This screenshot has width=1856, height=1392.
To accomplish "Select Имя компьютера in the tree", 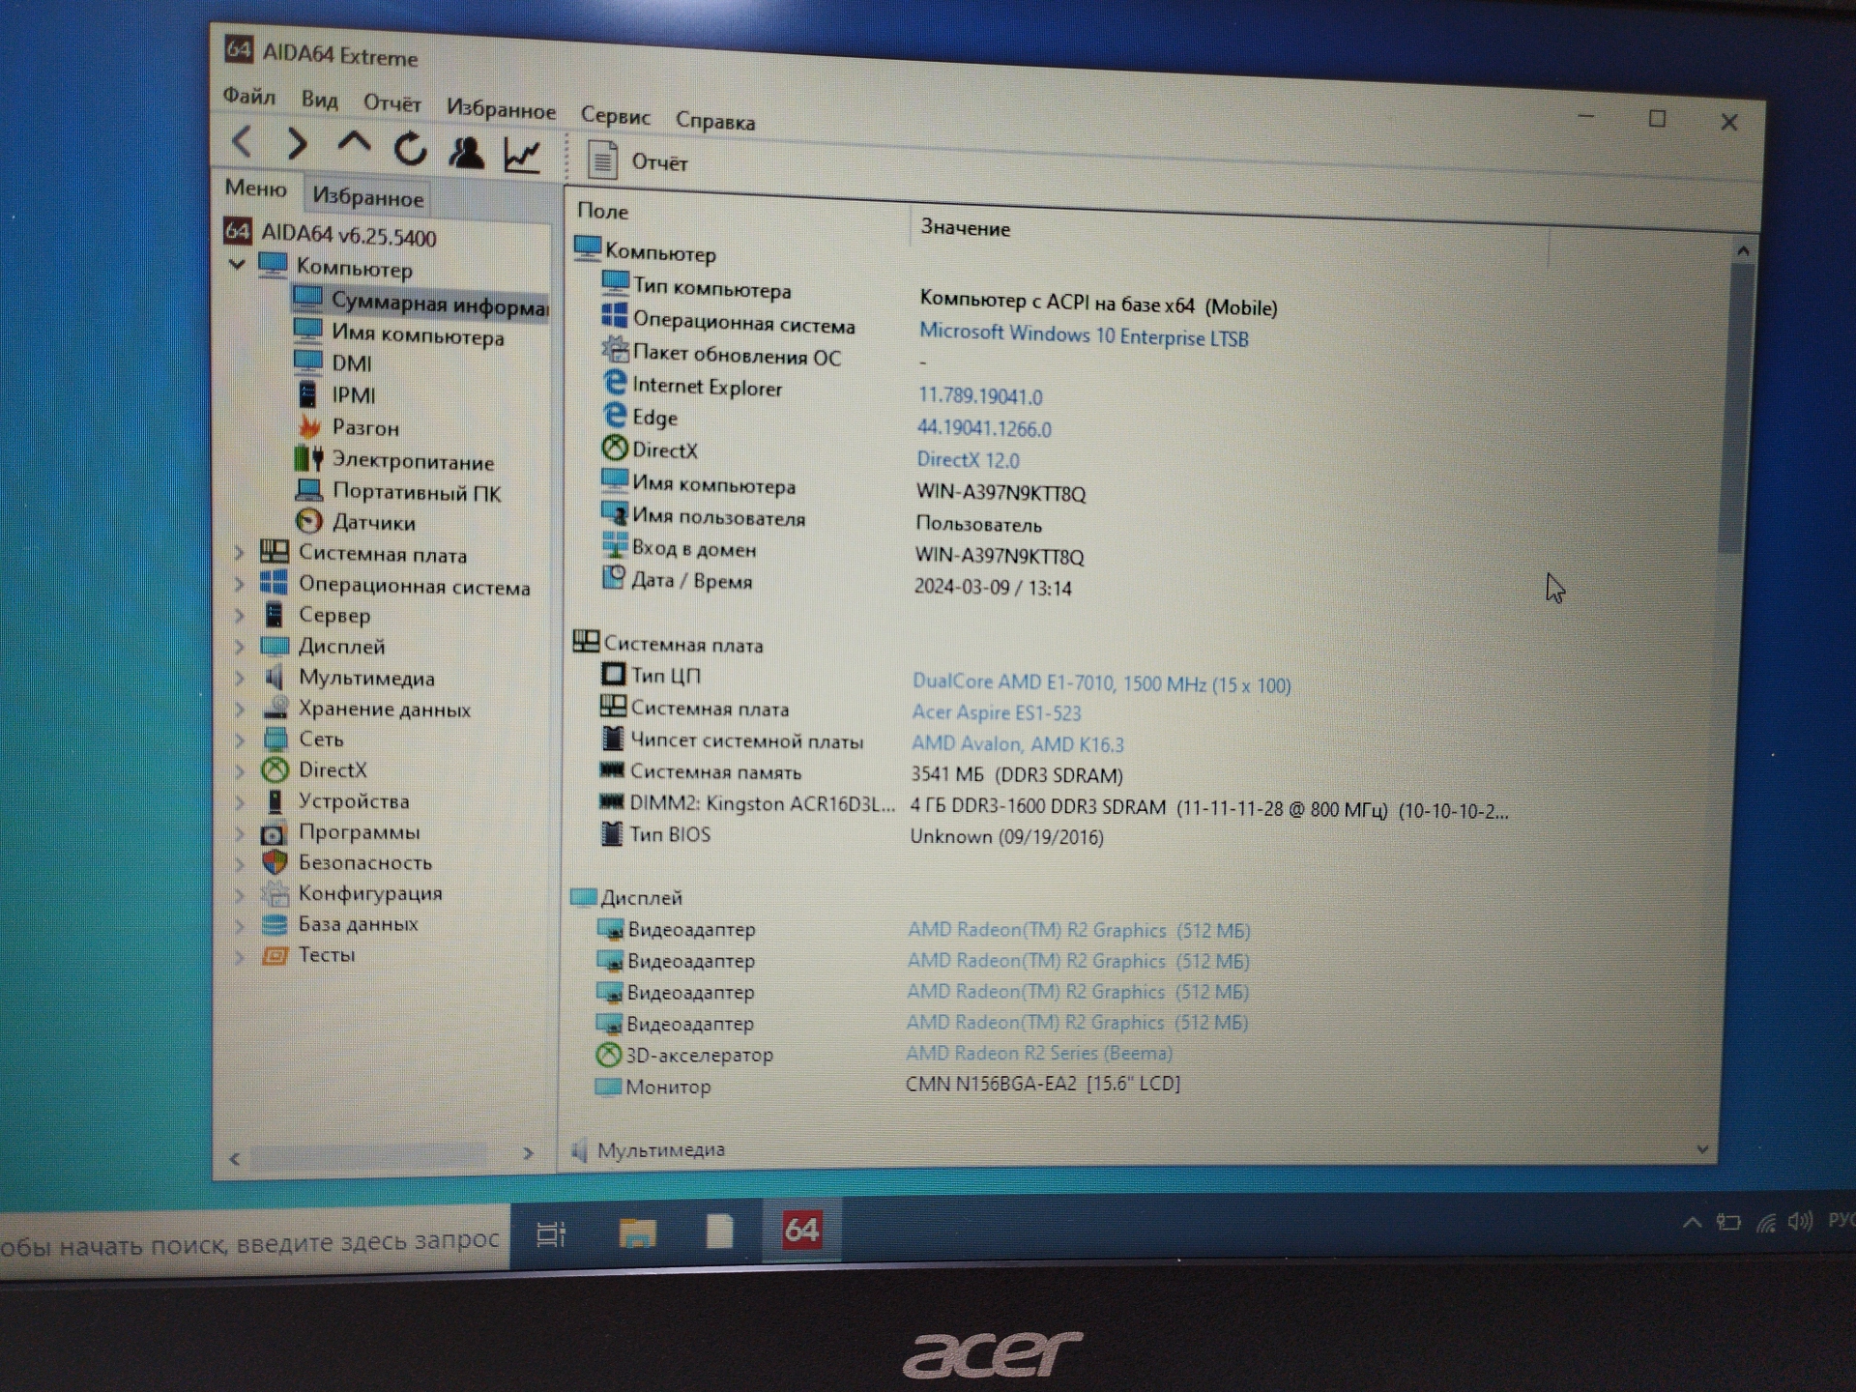I will [x=418, y=334].
